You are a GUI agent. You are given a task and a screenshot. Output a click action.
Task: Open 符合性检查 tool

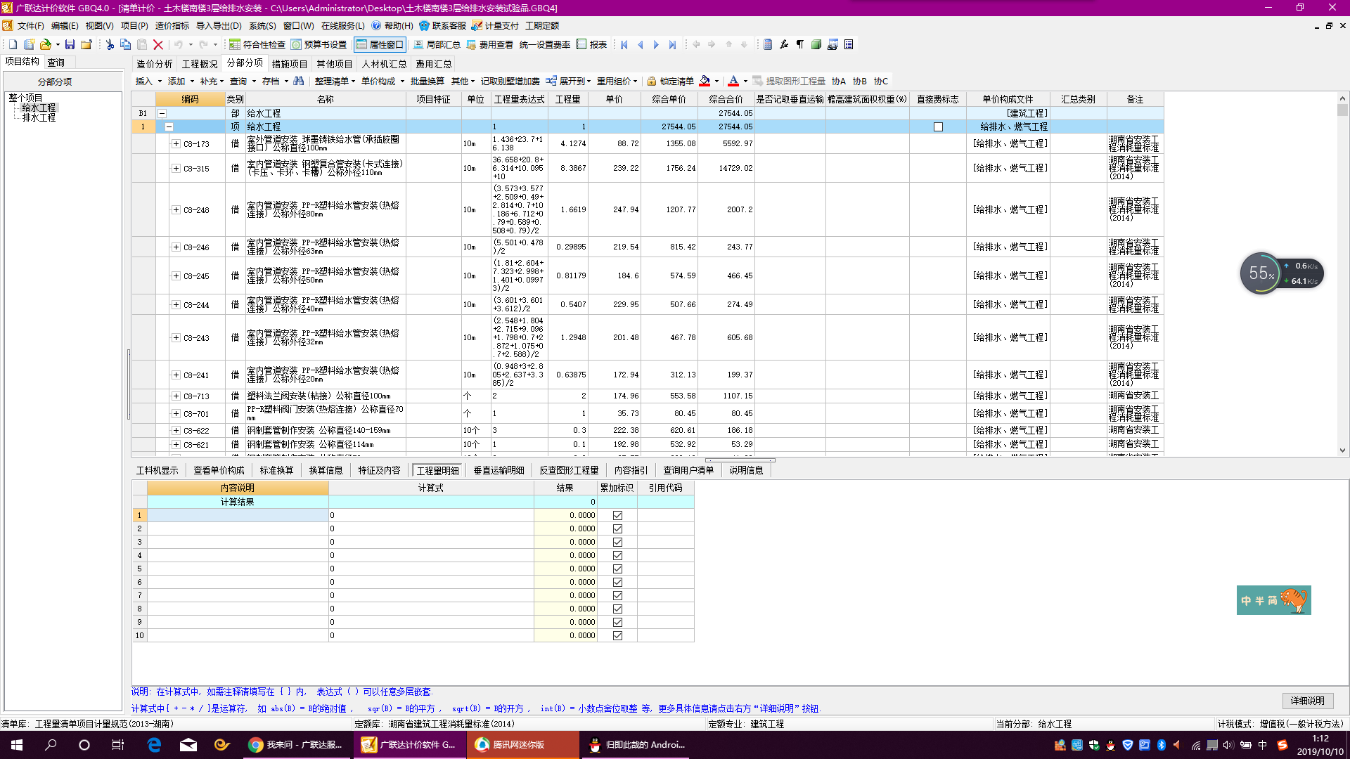(257, 44)
